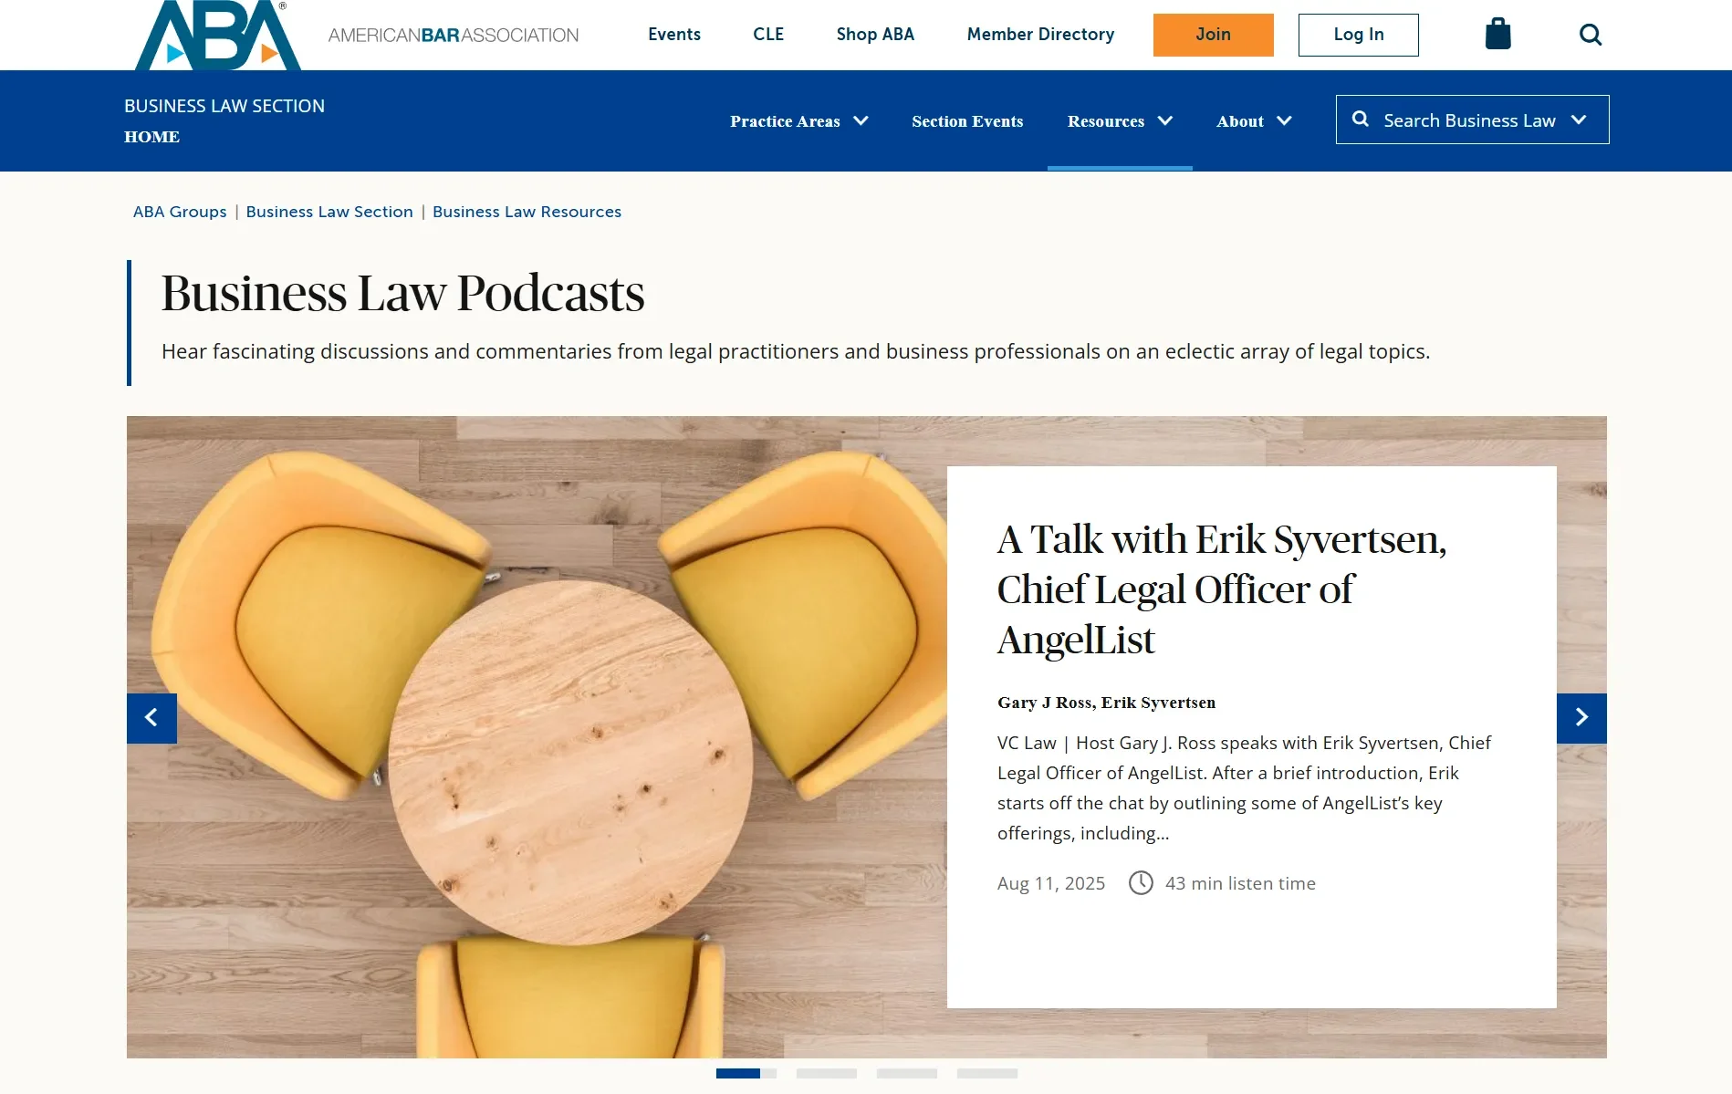Expand the Resources dropdown chevron
Image resolution: width=1732 pixels, height=1094 pixels.
coord(1165,120)
